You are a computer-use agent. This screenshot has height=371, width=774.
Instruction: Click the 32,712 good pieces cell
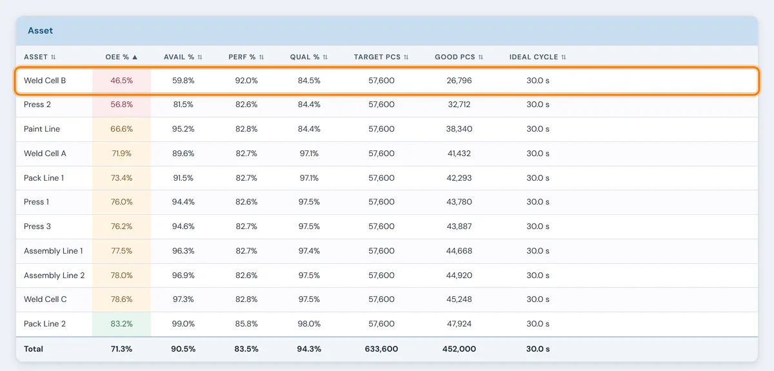pos(459,105)
